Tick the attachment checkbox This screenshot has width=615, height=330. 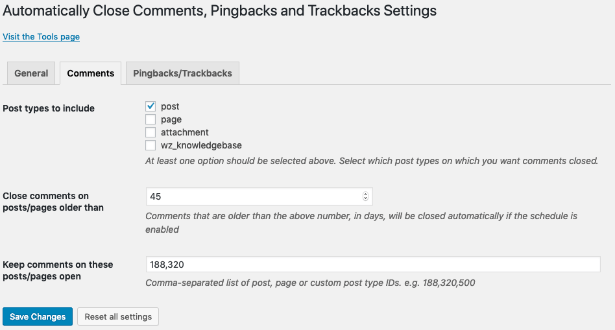pos(151,132)
